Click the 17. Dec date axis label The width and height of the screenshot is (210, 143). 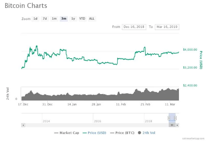point(23,104)
